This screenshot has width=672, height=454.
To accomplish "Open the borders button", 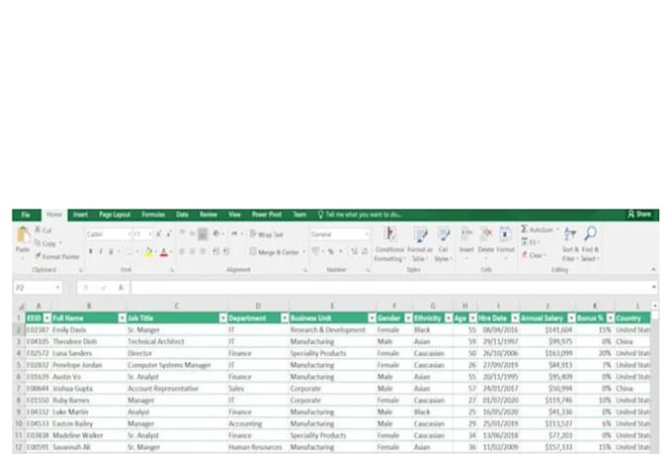I will pyautogui.click(x=129, y=252).
